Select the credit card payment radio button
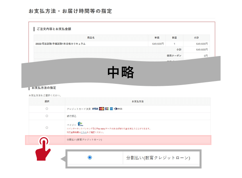 click(47, 108)
